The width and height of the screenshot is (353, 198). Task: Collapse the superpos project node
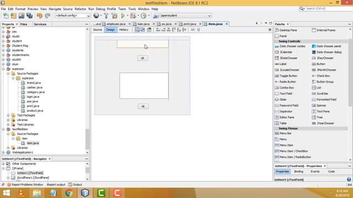[3, 69]
